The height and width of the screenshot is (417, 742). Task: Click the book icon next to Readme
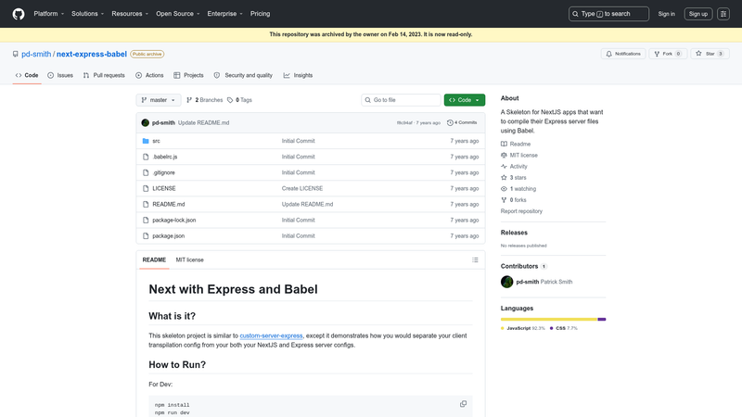(504, 144)
